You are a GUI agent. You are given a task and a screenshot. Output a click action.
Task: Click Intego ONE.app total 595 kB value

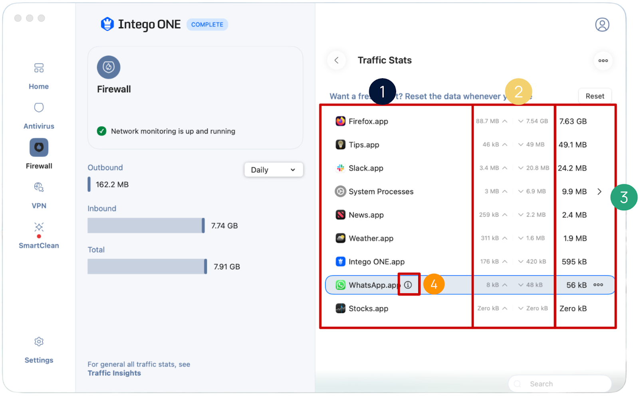pos(574,262)
